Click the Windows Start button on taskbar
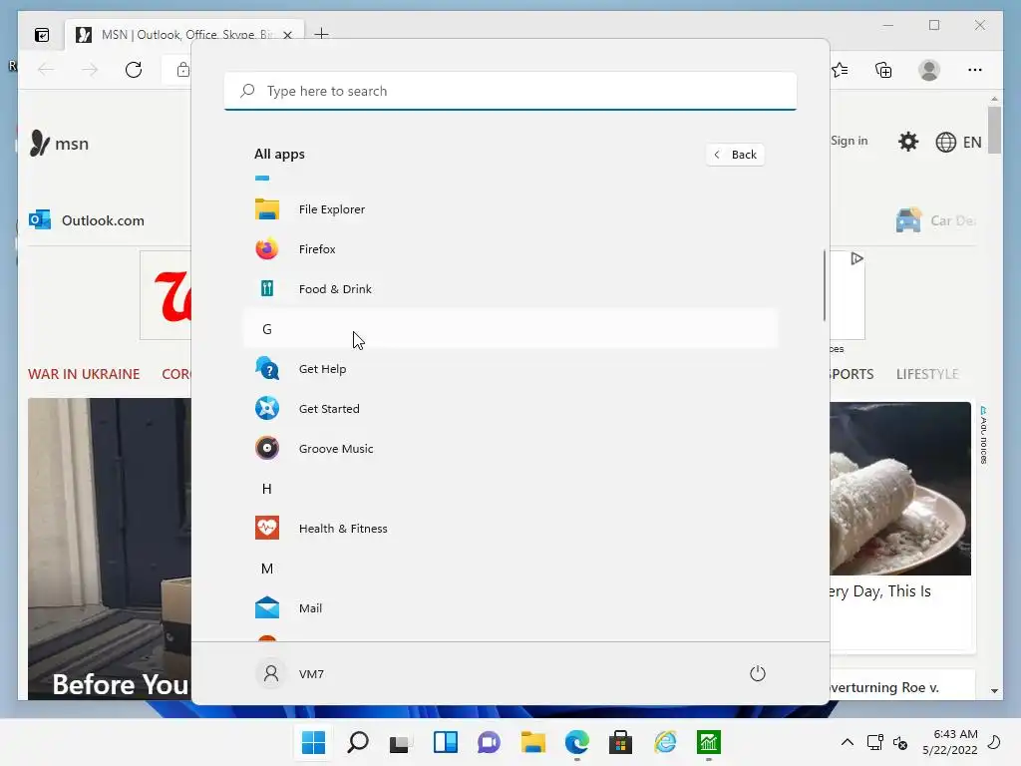Screen dimensions: 1021x766 tap(313, 742)
